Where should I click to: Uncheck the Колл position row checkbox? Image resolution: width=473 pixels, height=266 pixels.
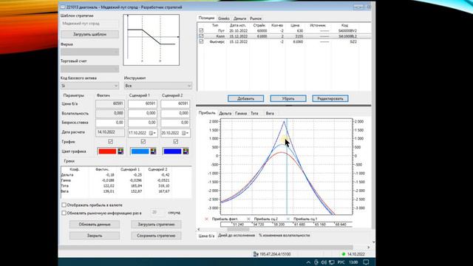click(201, 36)
